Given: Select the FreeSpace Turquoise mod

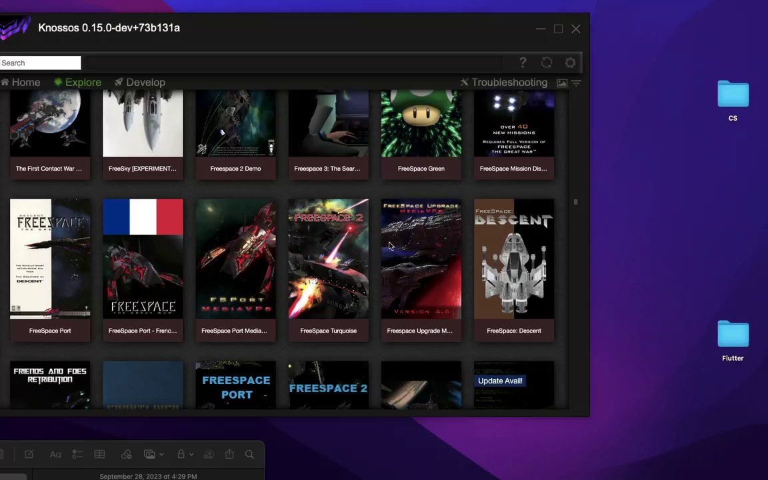Looking at the screenshot, I should coord(328,270).
